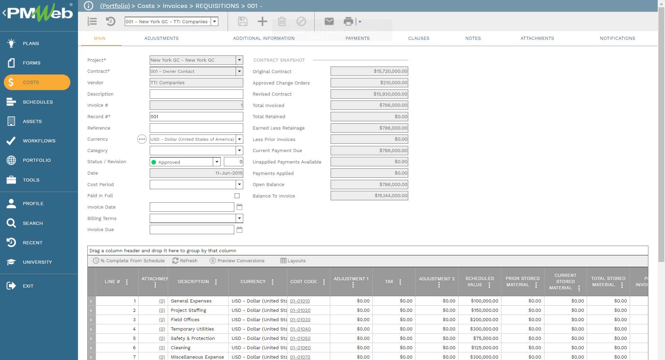Open cost code link 01-01040
665x360 pixels.
tap(300, 329)
